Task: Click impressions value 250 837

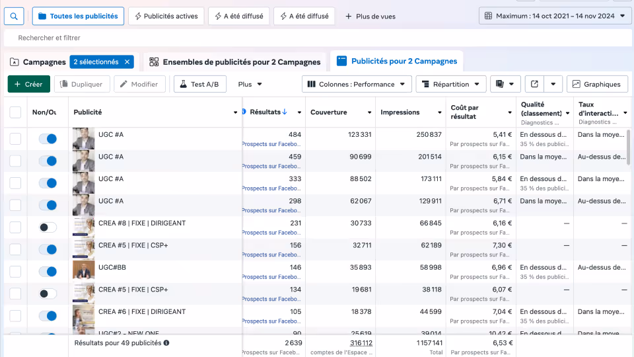Action: click(x=429, y=134)
